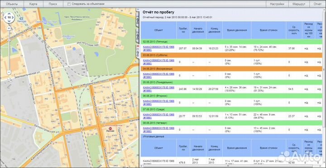
Task: Click mileage value 207.07
Action: click(x=182, y=48)
